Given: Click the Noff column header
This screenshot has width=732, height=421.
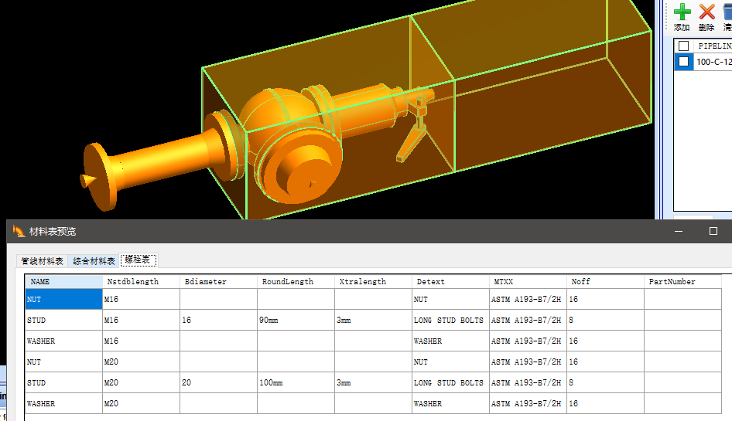Looking at the screenshot, I should pos(606,282).
